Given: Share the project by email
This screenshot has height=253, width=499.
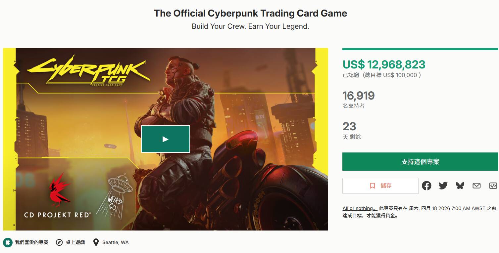Looking at the screenshot, I should pyautogui.click(x=476, y=186).
